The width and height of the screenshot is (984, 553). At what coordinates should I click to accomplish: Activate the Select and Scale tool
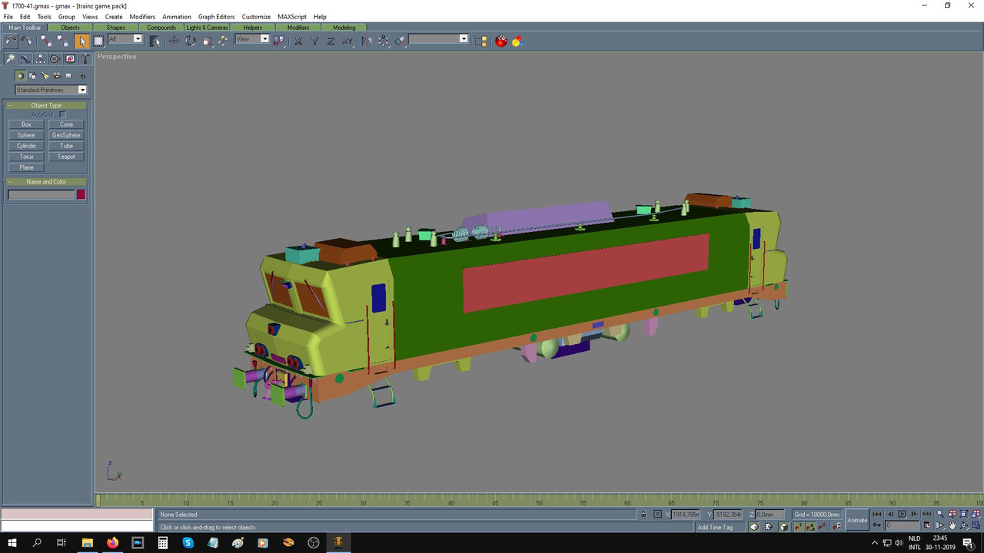(x=207, y=41)
